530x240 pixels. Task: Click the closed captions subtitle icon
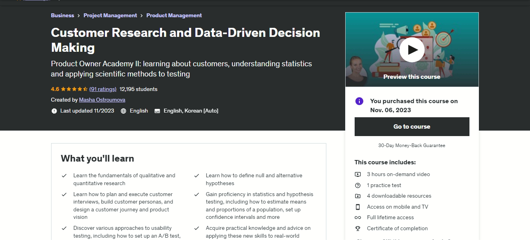157,111
